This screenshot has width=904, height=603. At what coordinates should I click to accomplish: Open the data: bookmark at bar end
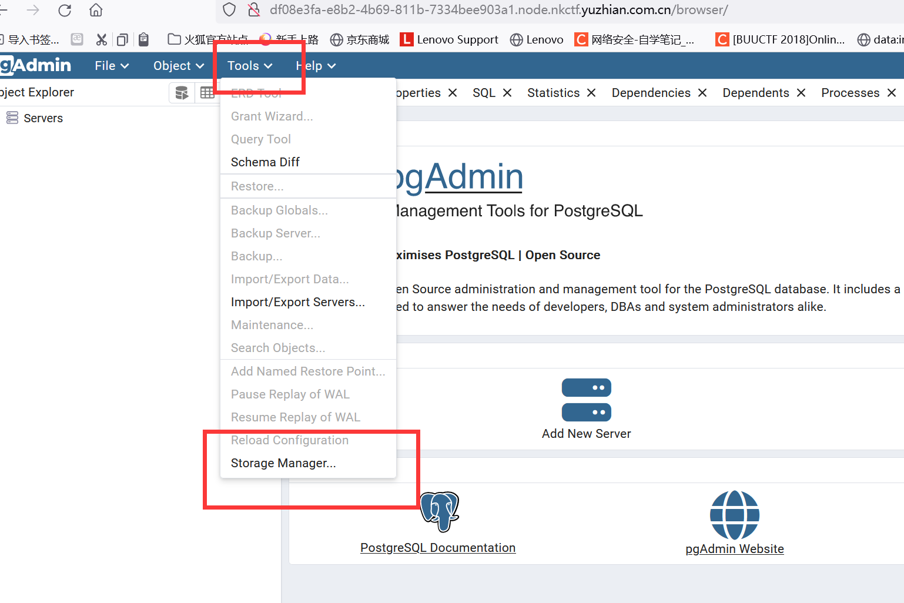click(881, 39)
